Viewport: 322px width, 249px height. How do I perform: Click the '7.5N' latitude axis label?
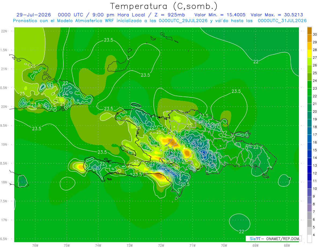click(4, 201)
